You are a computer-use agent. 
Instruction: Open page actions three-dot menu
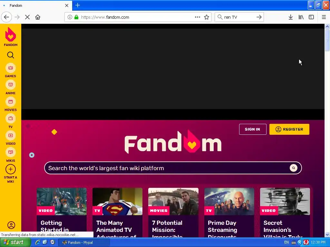coord(198,17)
